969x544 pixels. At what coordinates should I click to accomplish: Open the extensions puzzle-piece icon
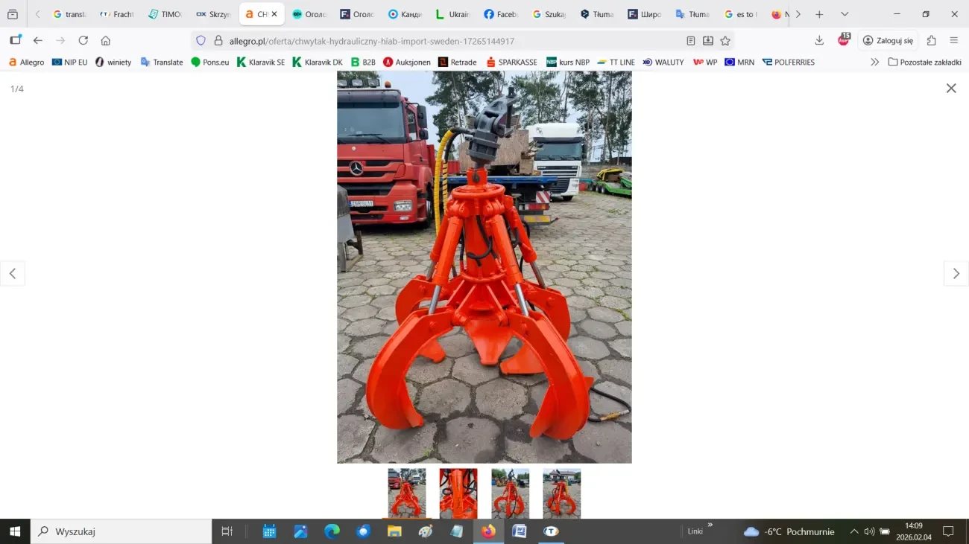point(931,40)
